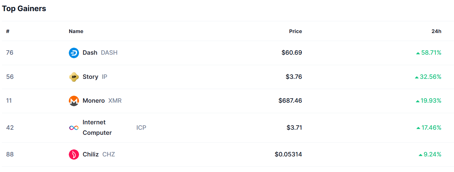Open the Dash coin name link

tap(90, 52)
